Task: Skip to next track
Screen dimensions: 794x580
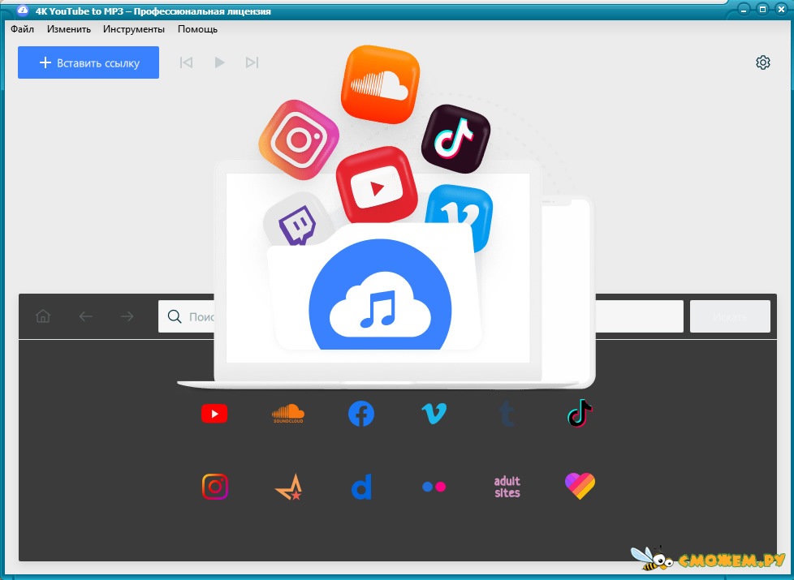Action: (x=252, y=62)
